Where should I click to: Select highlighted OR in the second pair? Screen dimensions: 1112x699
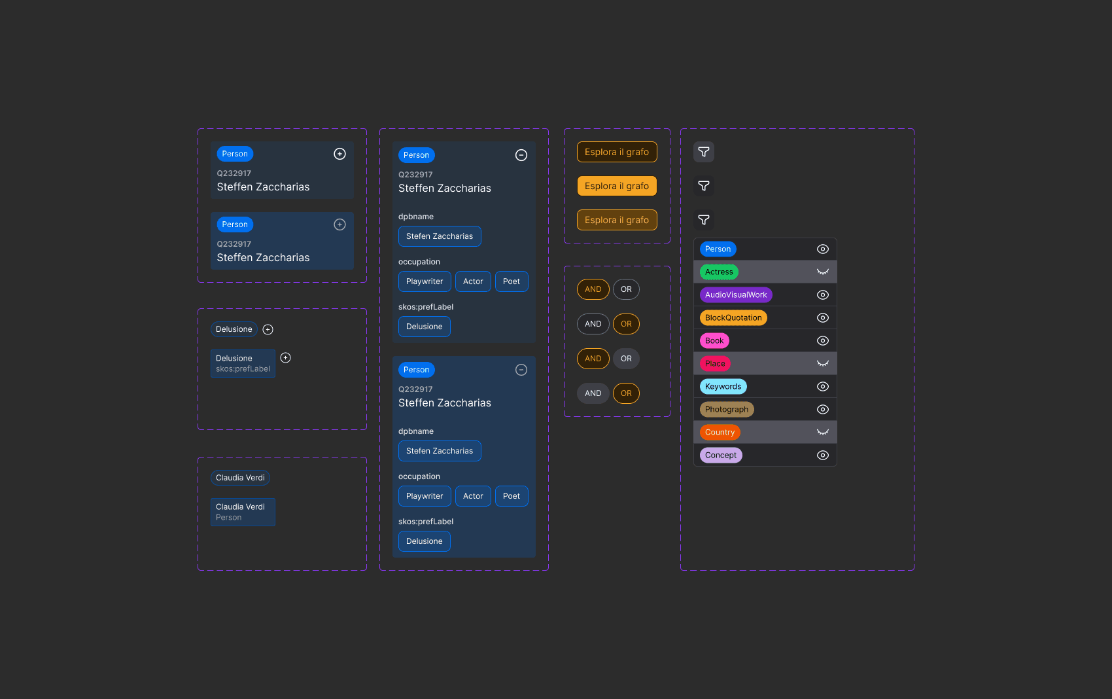click(626, 324)
